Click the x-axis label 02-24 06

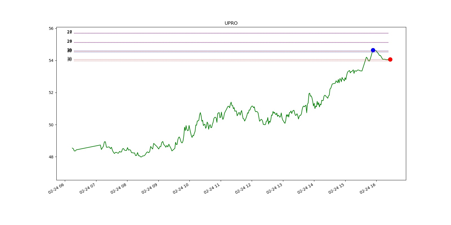coord(56,188)
